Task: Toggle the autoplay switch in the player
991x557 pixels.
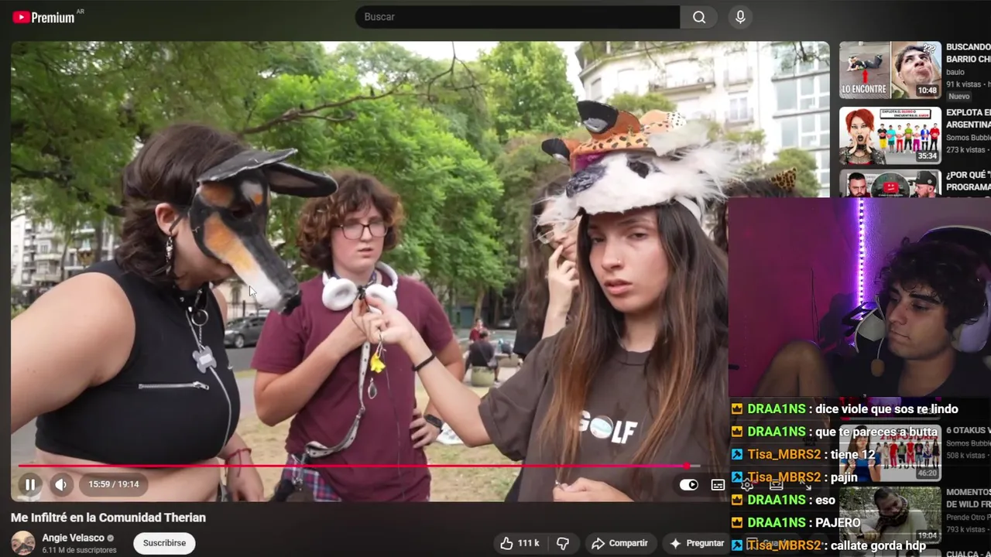Action: pos(688,485)
